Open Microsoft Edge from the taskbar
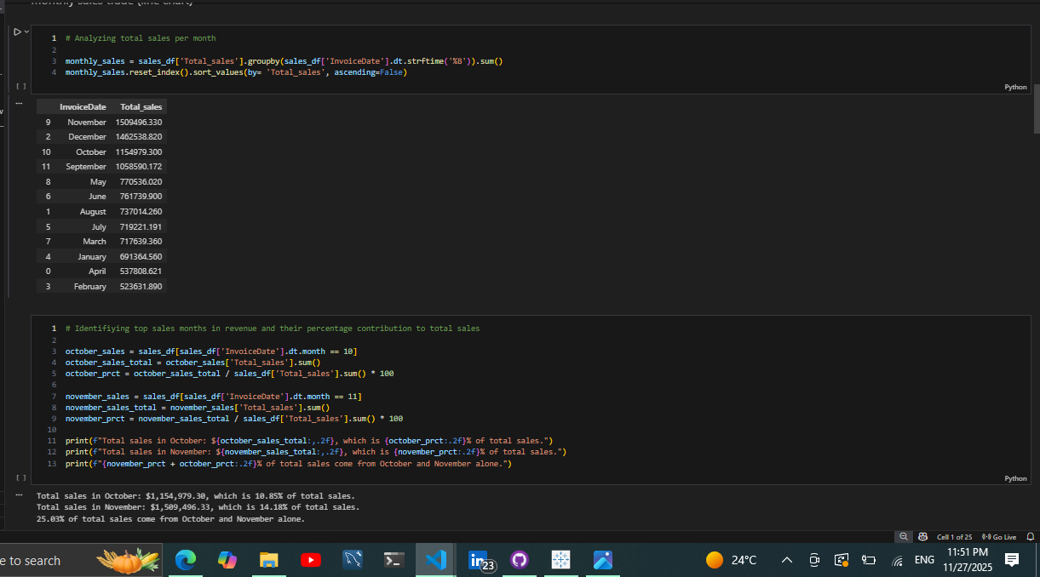Screen dimensions: 1040x577 (x=186, y=560)
